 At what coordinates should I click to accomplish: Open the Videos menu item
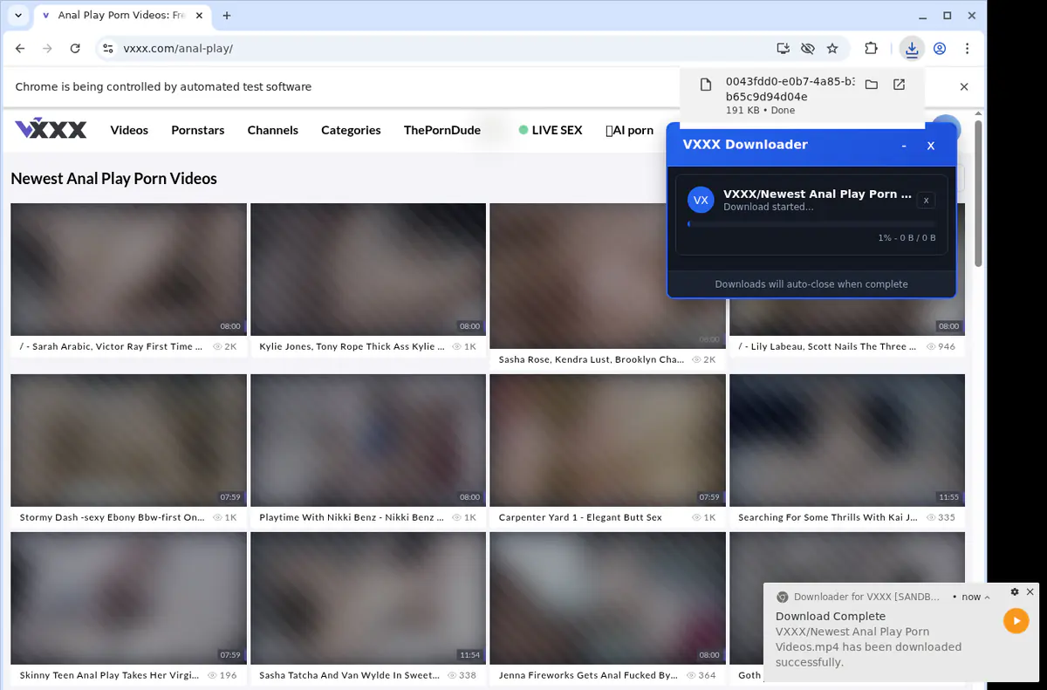pyautogui.click(x=129, y=130)
